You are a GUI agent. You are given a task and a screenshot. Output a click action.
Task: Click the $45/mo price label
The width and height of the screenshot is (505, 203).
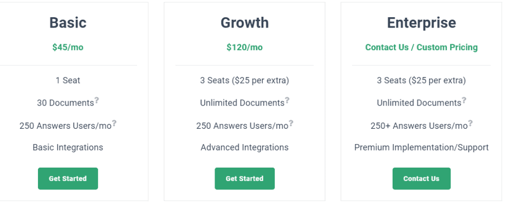coord(68,47)
